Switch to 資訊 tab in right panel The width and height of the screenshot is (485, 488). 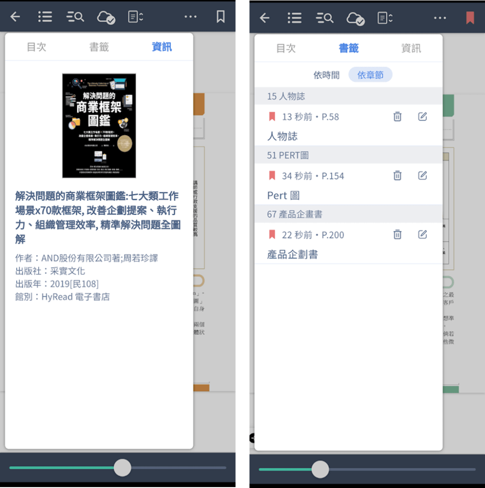click(x=411, y=48)
